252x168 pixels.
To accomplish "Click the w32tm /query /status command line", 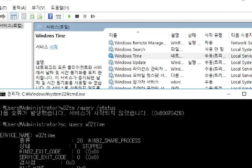I will pos(88,108).
